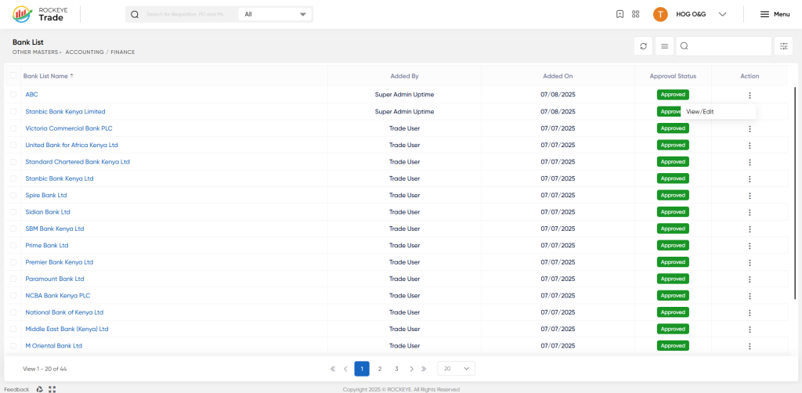
Task: Sort by Bank List Name column
Action: pos(48,76)
